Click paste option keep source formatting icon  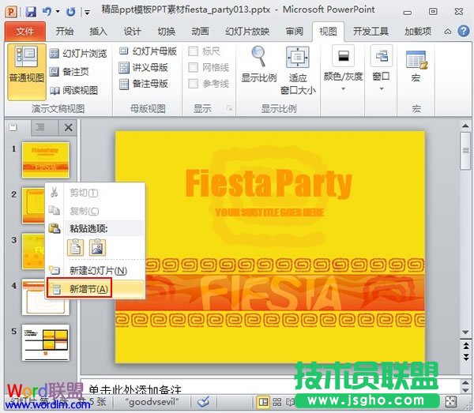75,247
